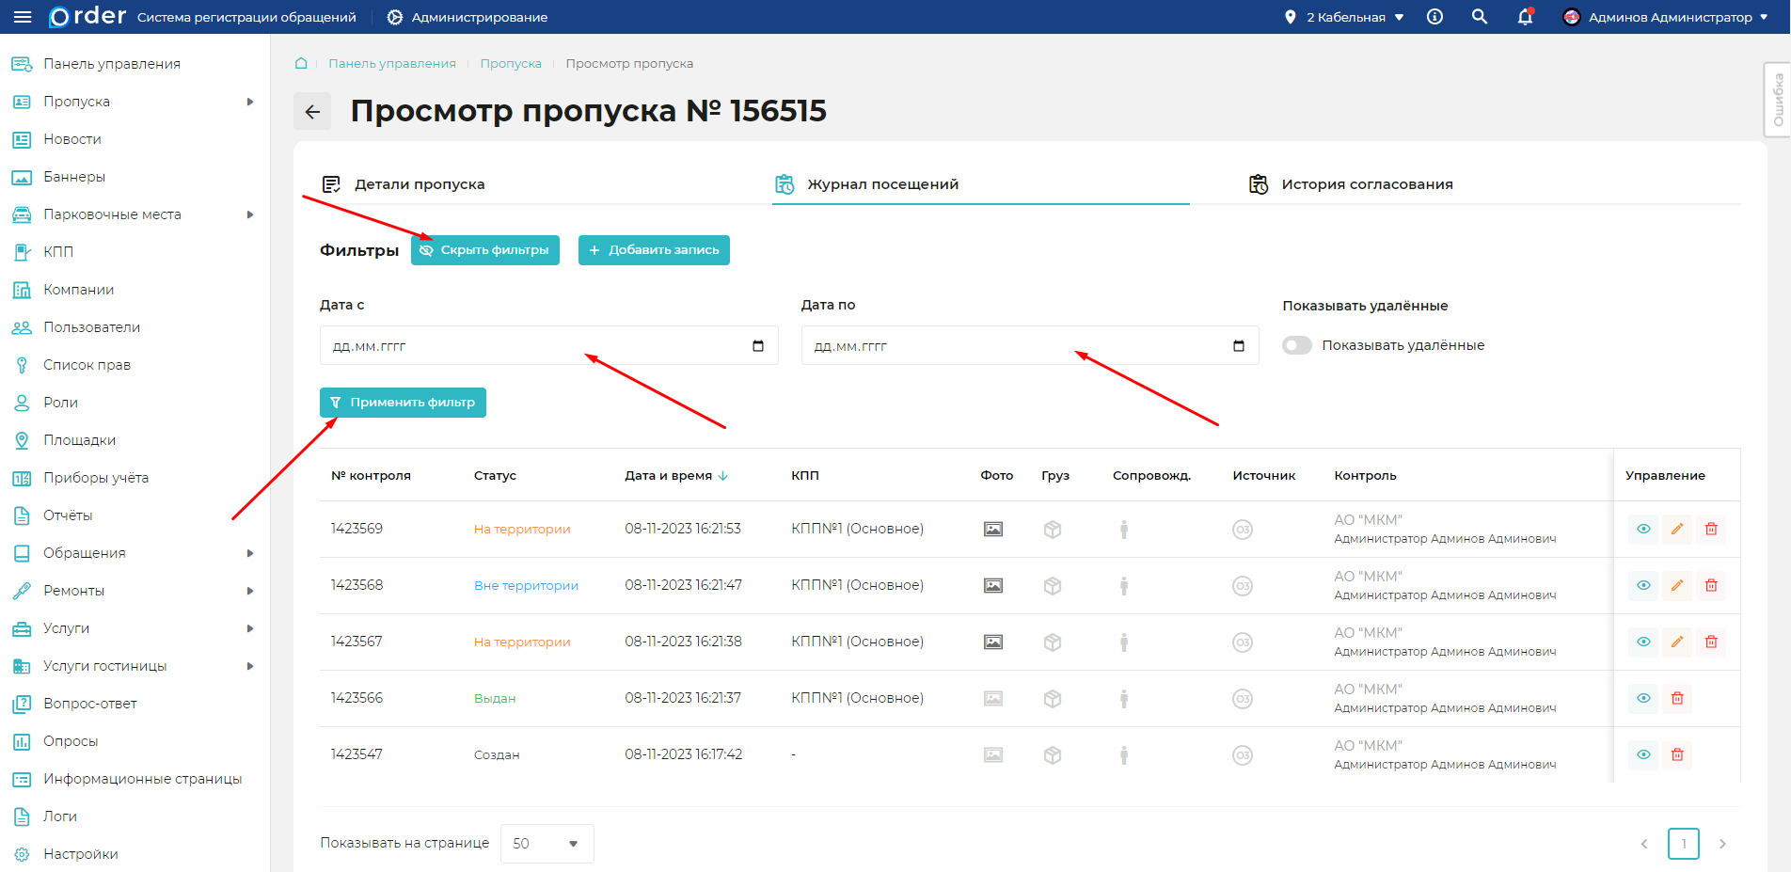The height and width of the screenshot is (872, 1791).
Task: Switch to 'Детали пропуска' tab
Action: coord(419,184)
